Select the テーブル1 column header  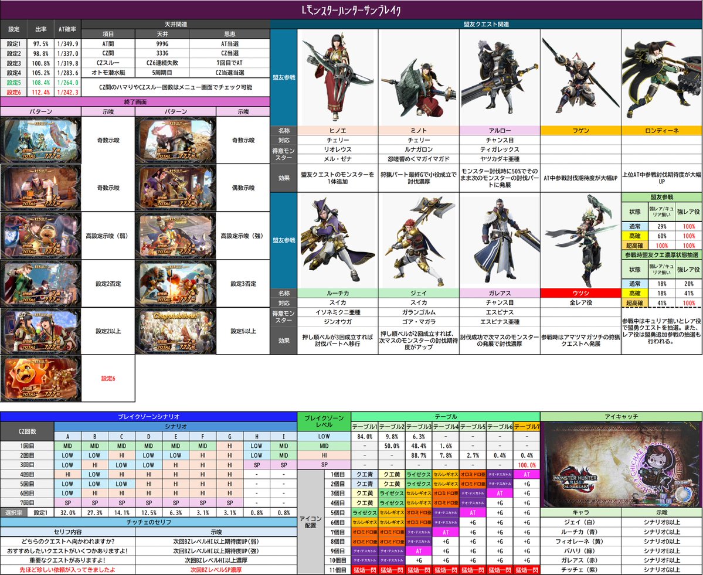(x=365, y=427)
